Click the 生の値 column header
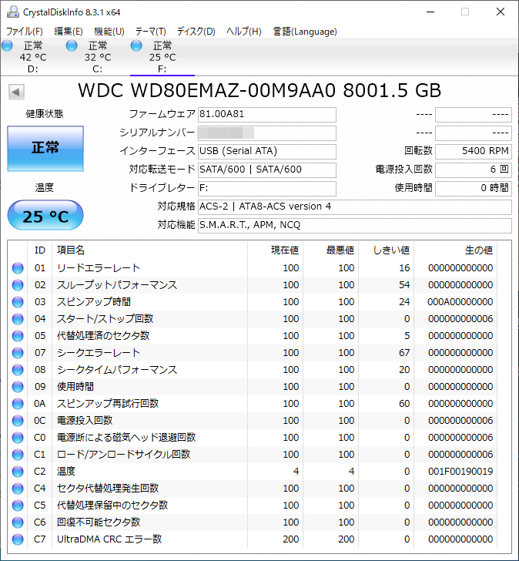 tap(455, 250)
